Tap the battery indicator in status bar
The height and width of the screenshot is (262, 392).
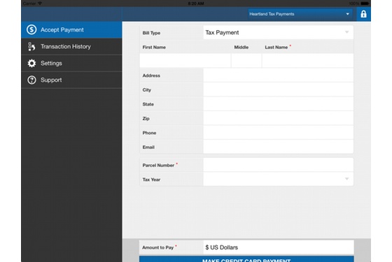[x=365, y=3]
